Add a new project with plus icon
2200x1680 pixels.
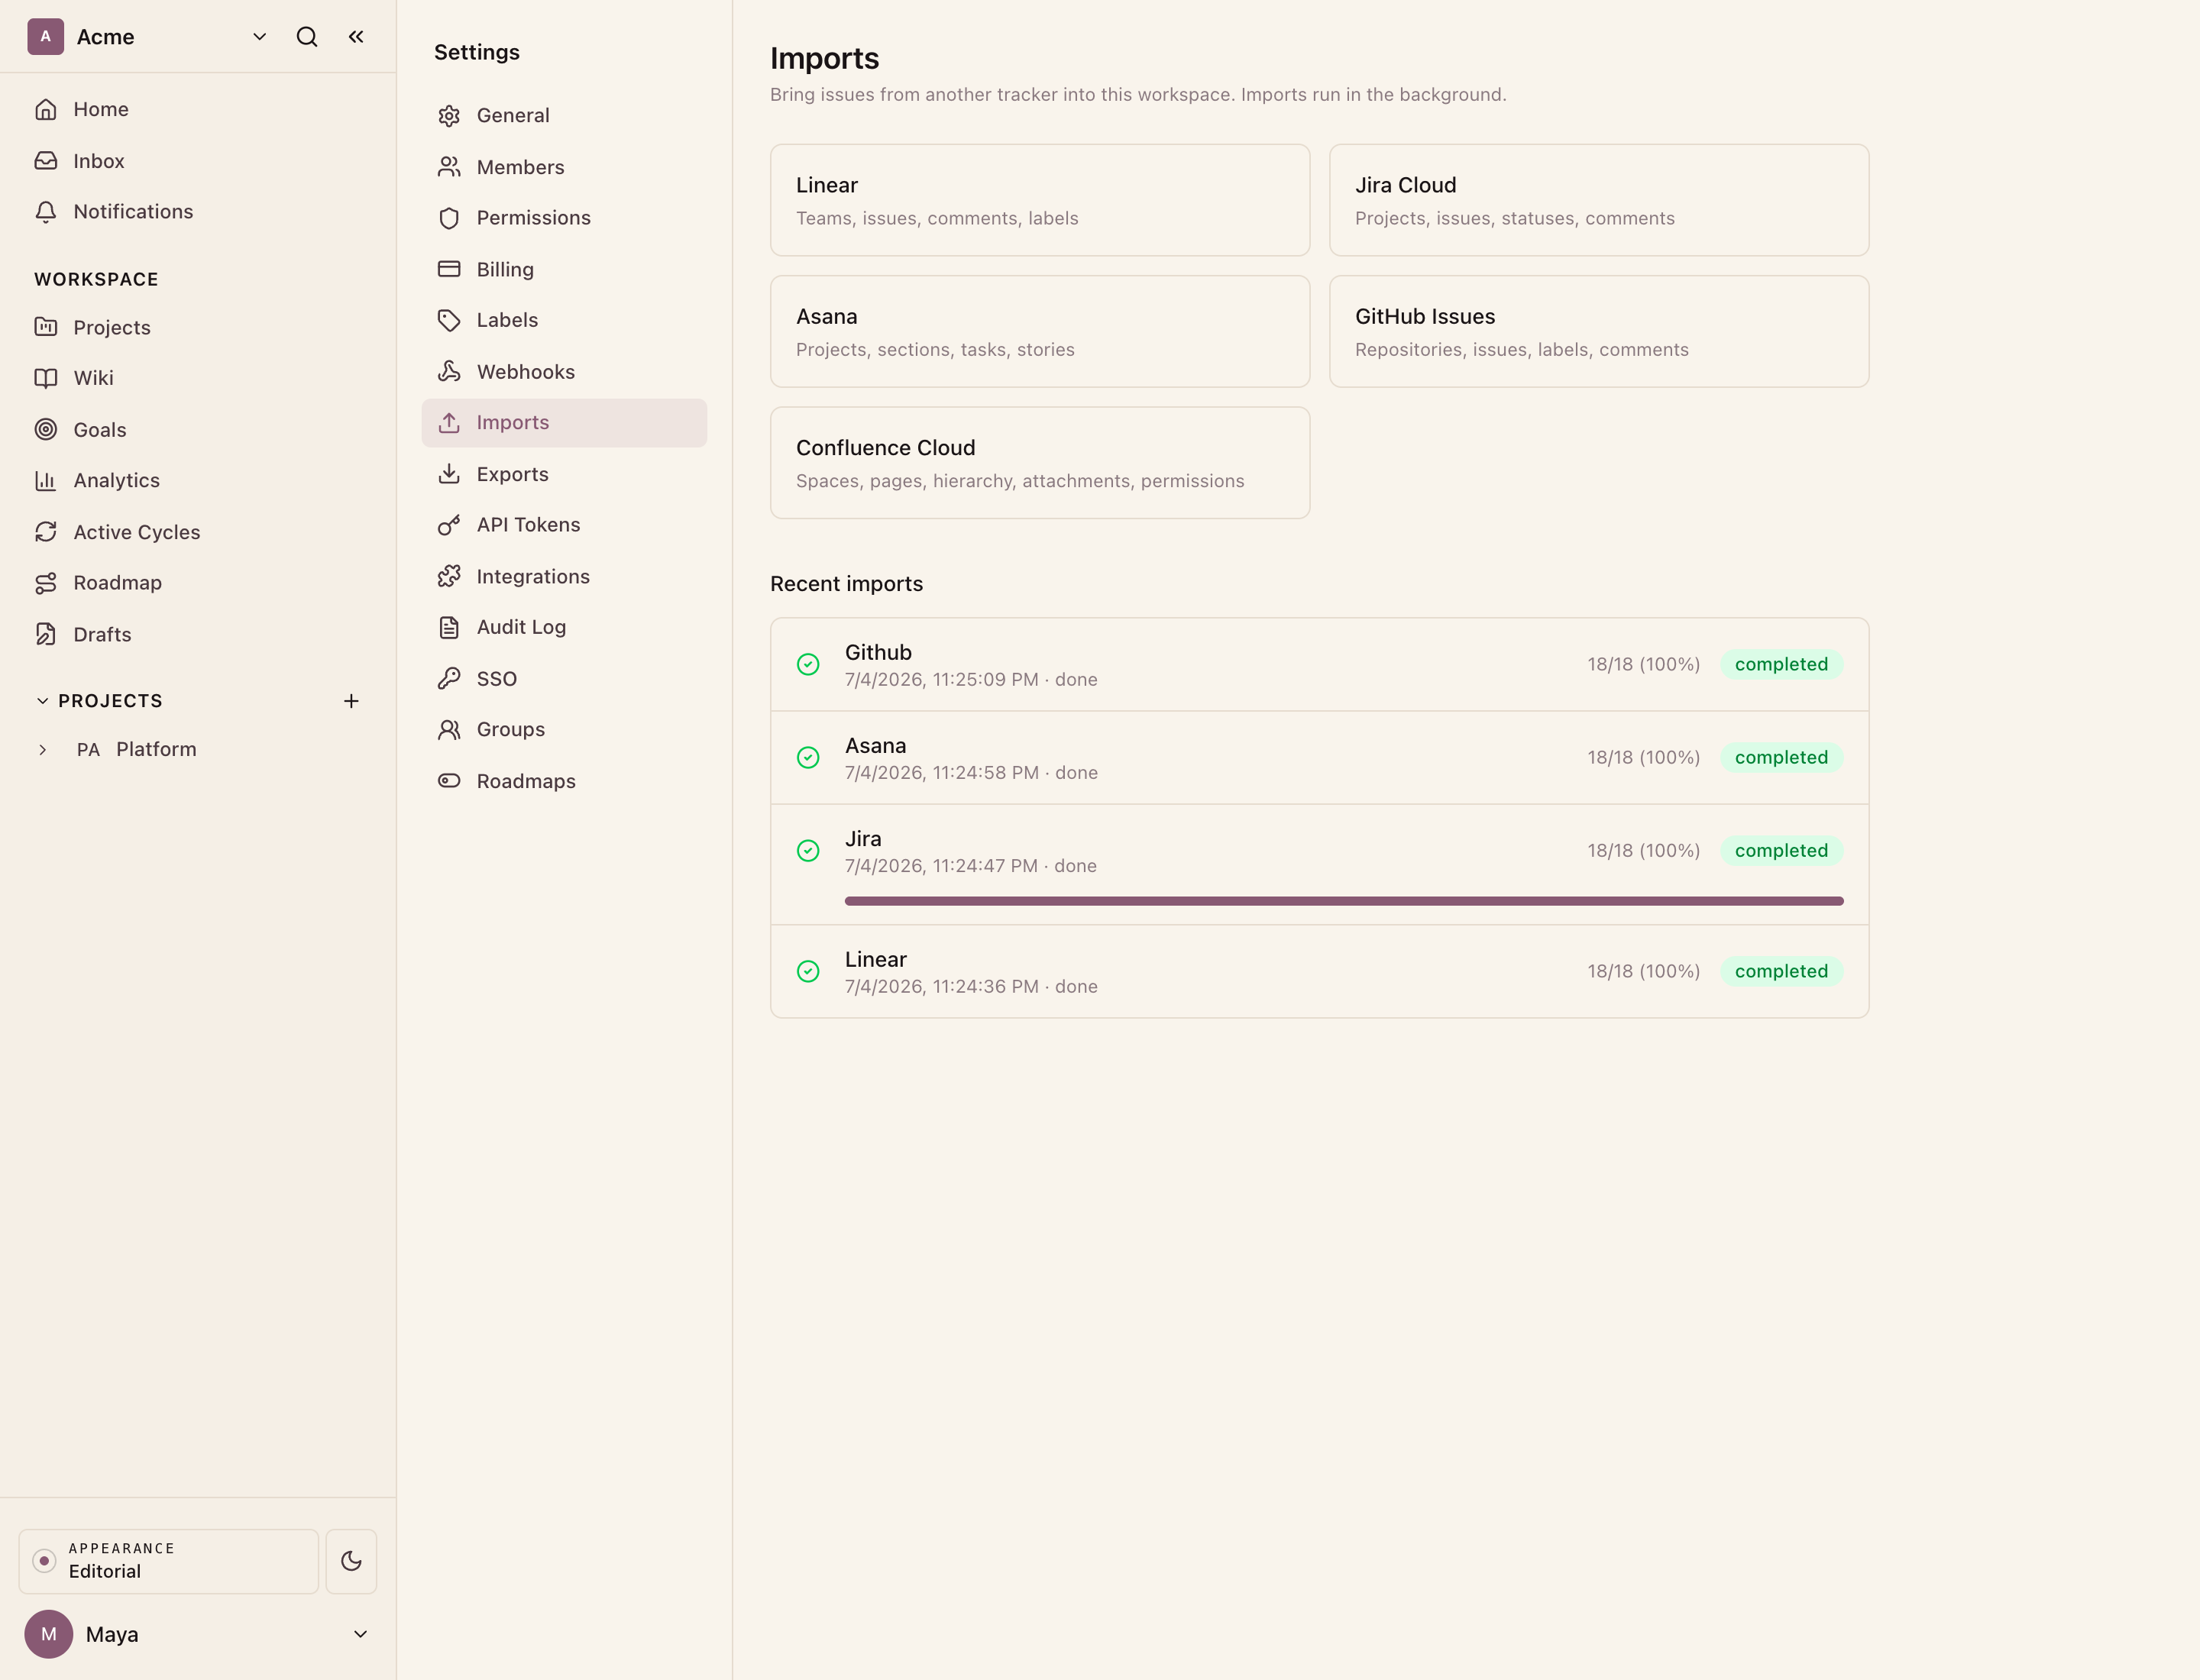(x=351, y=701)
